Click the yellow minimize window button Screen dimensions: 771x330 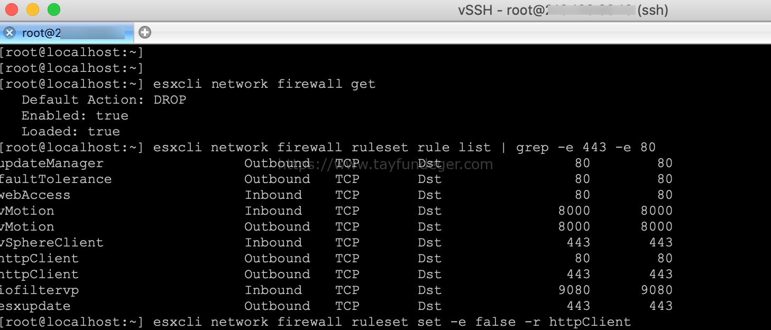tap(33, 10)
